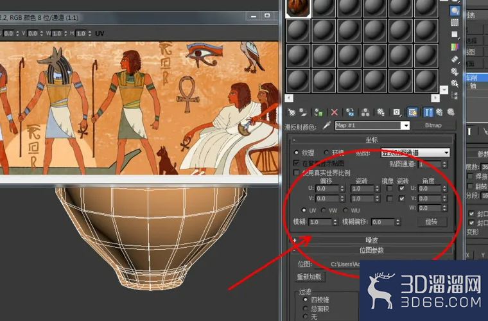The image size is (488, 321).
Task: Click the red X reset map icon
Action: [335, 112]
